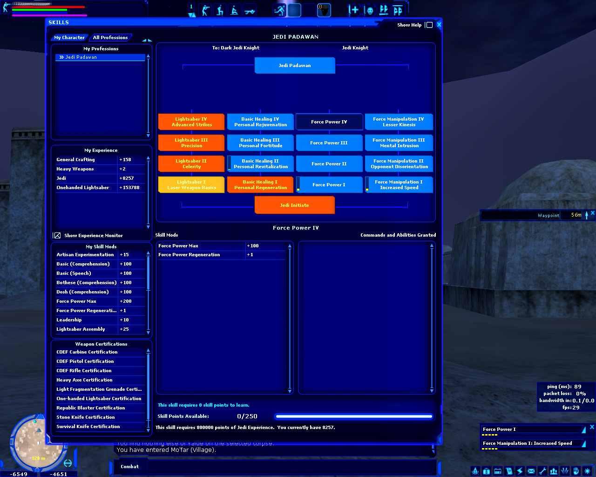Screen dimensions: 596x477
Task: Select the Force Power III skill box
Action: coord(329,143)
